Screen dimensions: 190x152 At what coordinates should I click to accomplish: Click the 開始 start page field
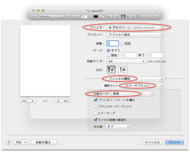coord(129,55)
